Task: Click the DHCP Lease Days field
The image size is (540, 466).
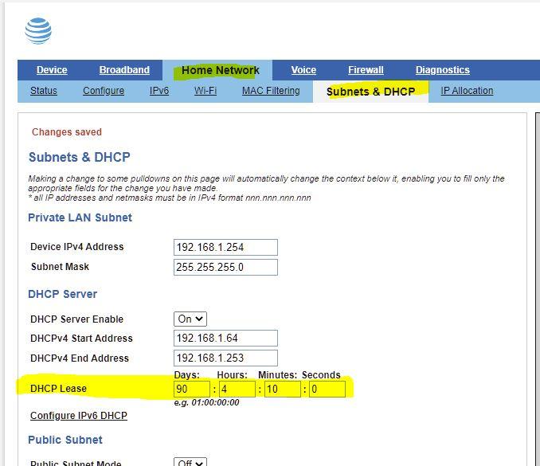Action: (x=192, y=389)
